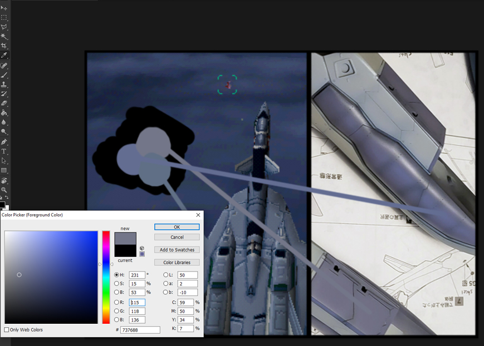484x346 pixels.
Task: Click the H field showing 231
Action: 137,275
